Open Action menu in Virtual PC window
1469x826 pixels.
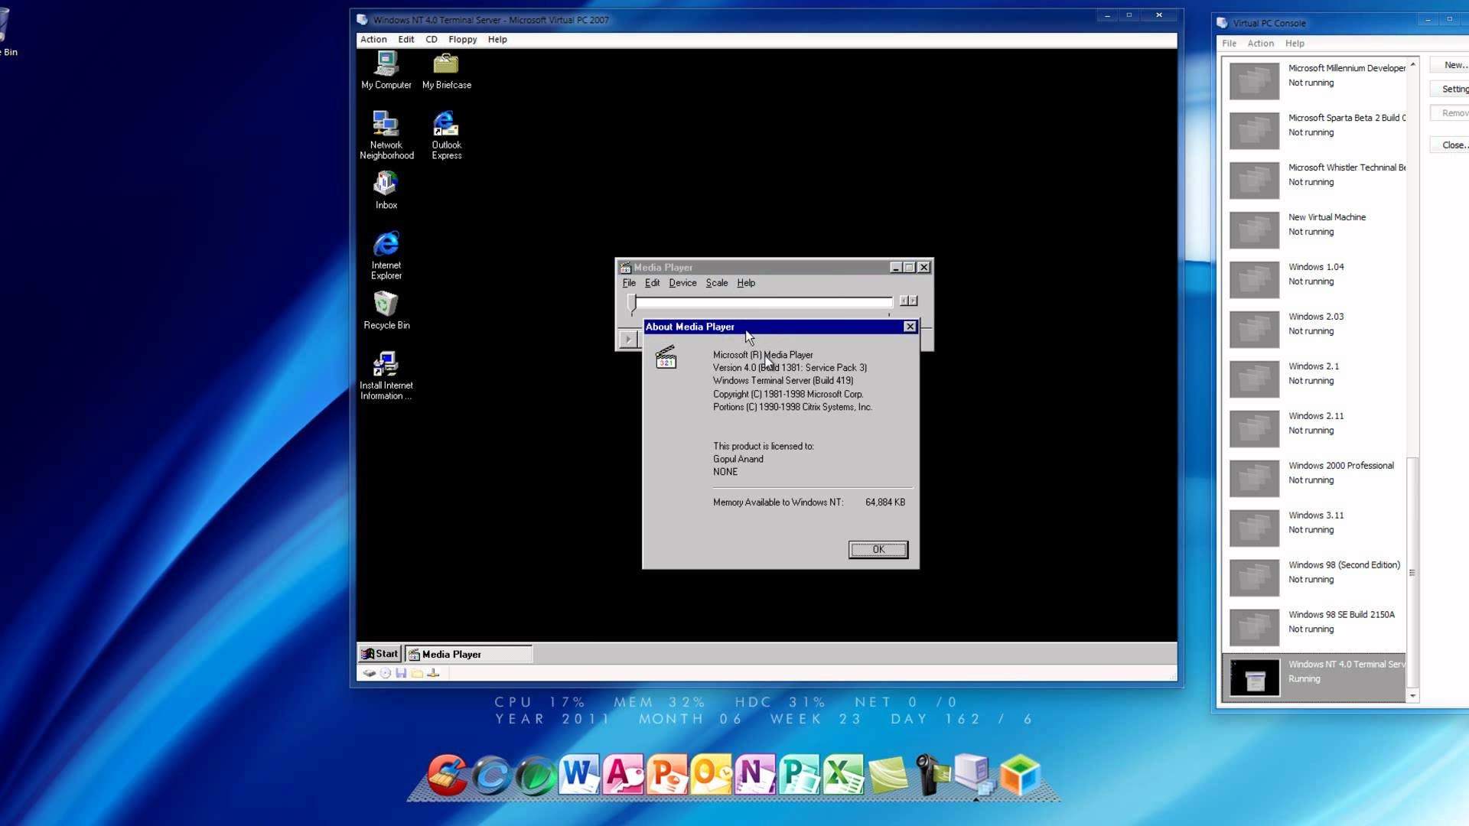point(373,40)
